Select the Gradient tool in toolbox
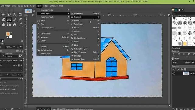 coord(9,20)
